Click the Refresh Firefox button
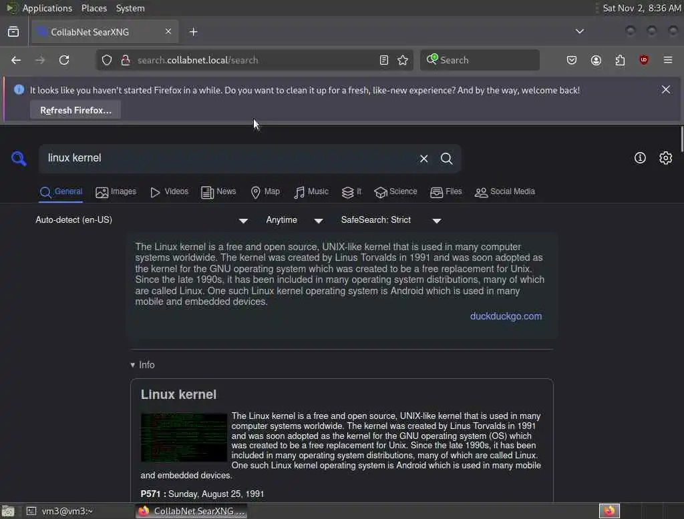Screen dimensions: 684x519 (75, 110)
